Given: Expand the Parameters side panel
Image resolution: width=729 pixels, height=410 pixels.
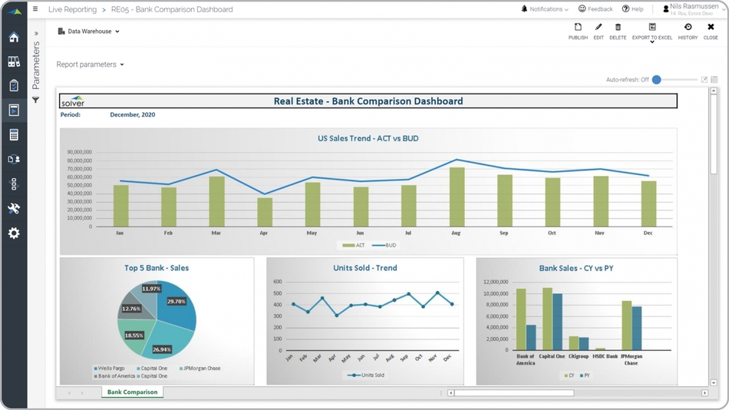Looking at the screenshot, I should 35,34.
